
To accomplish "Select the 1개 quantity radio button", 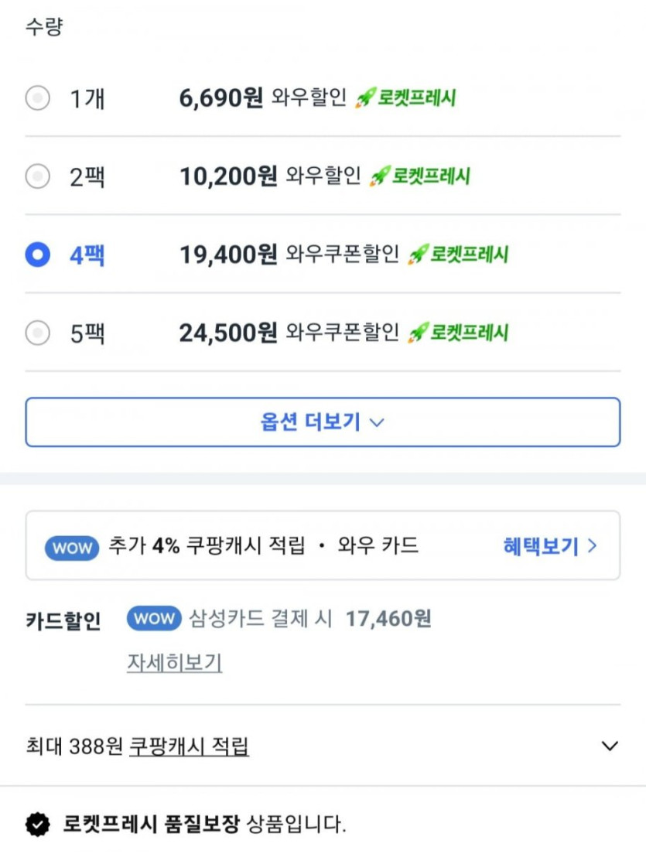I will [x=37, y=98].
